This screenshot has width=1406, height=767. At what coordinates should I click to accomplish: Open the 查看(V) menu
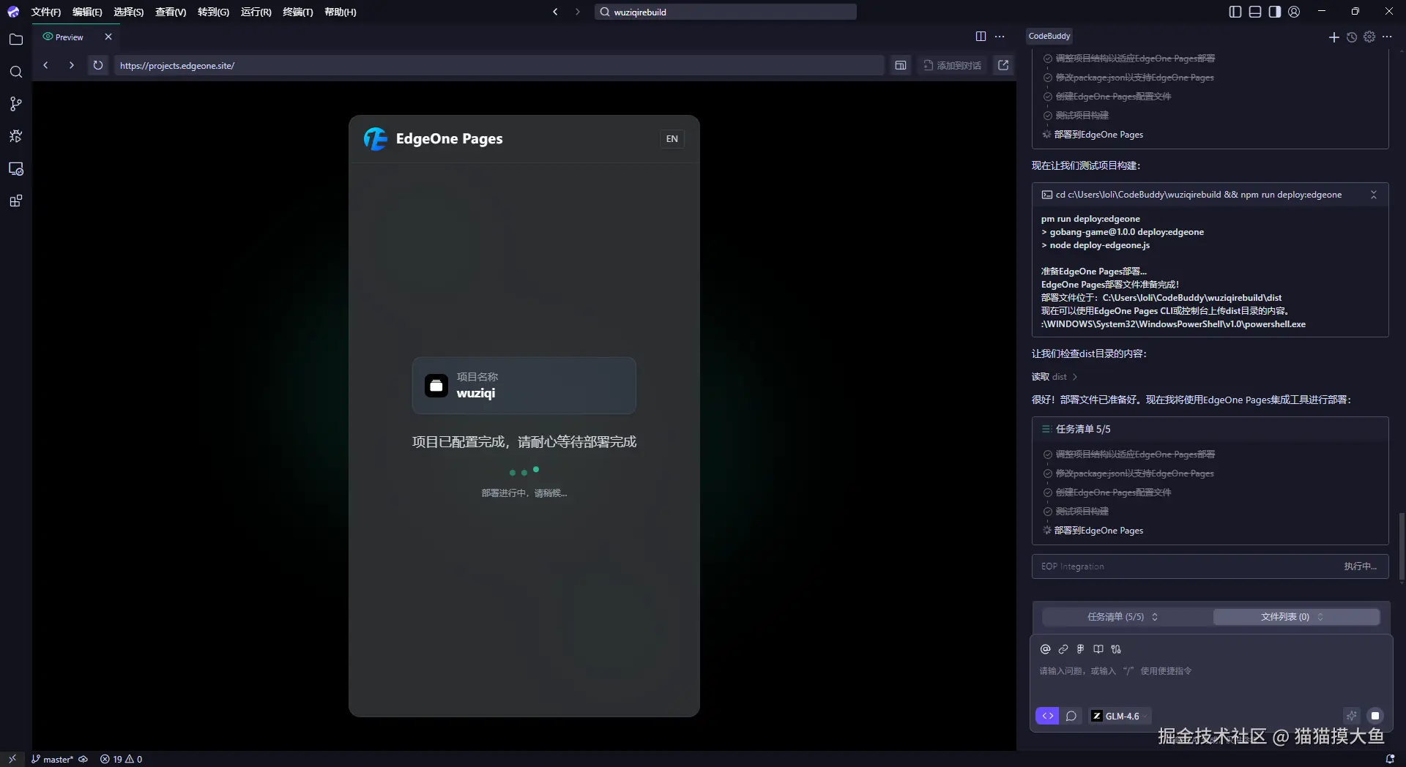point(171,12)
